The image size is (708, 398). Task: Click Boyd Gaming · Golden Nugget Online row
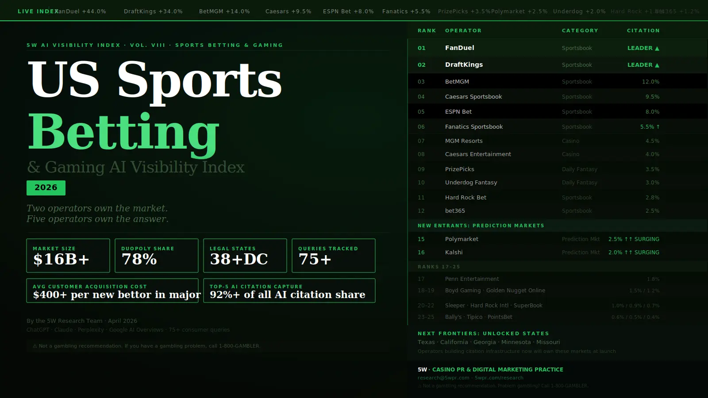pyautogui.click(x=495, y=291)
